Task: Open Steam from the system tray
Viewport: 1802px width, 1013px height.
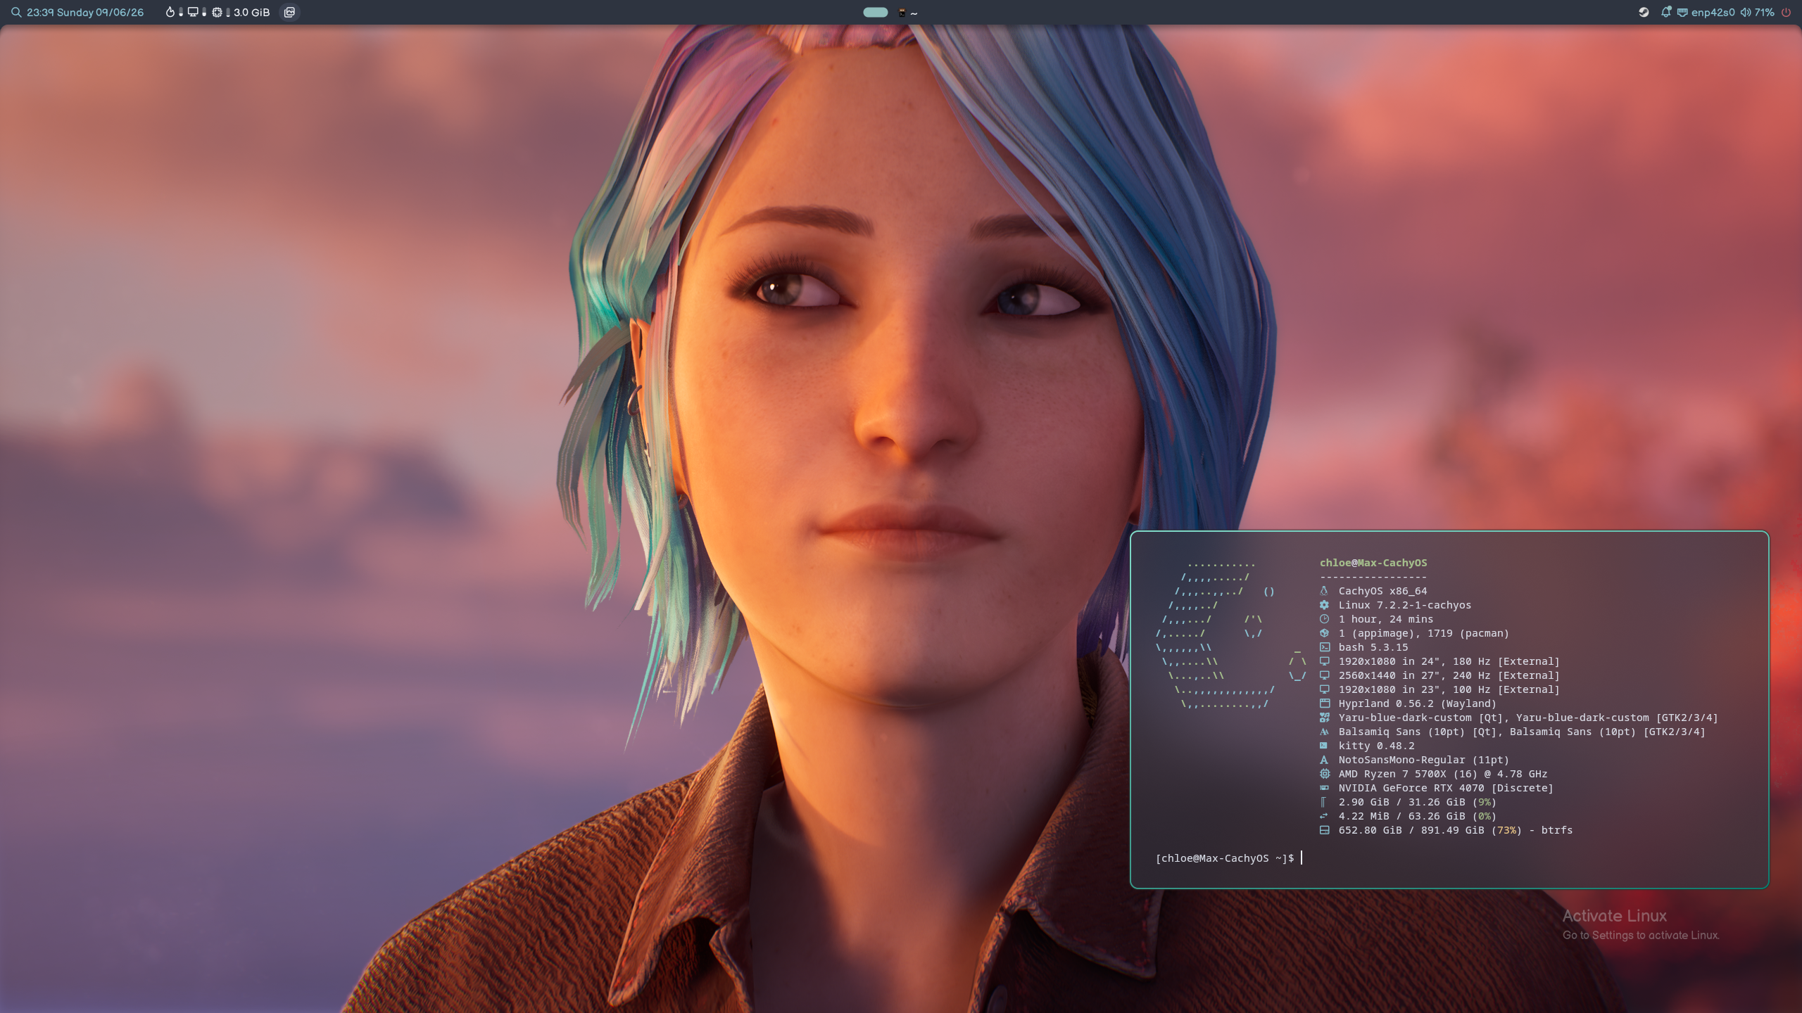Action: coord(1644,12)
